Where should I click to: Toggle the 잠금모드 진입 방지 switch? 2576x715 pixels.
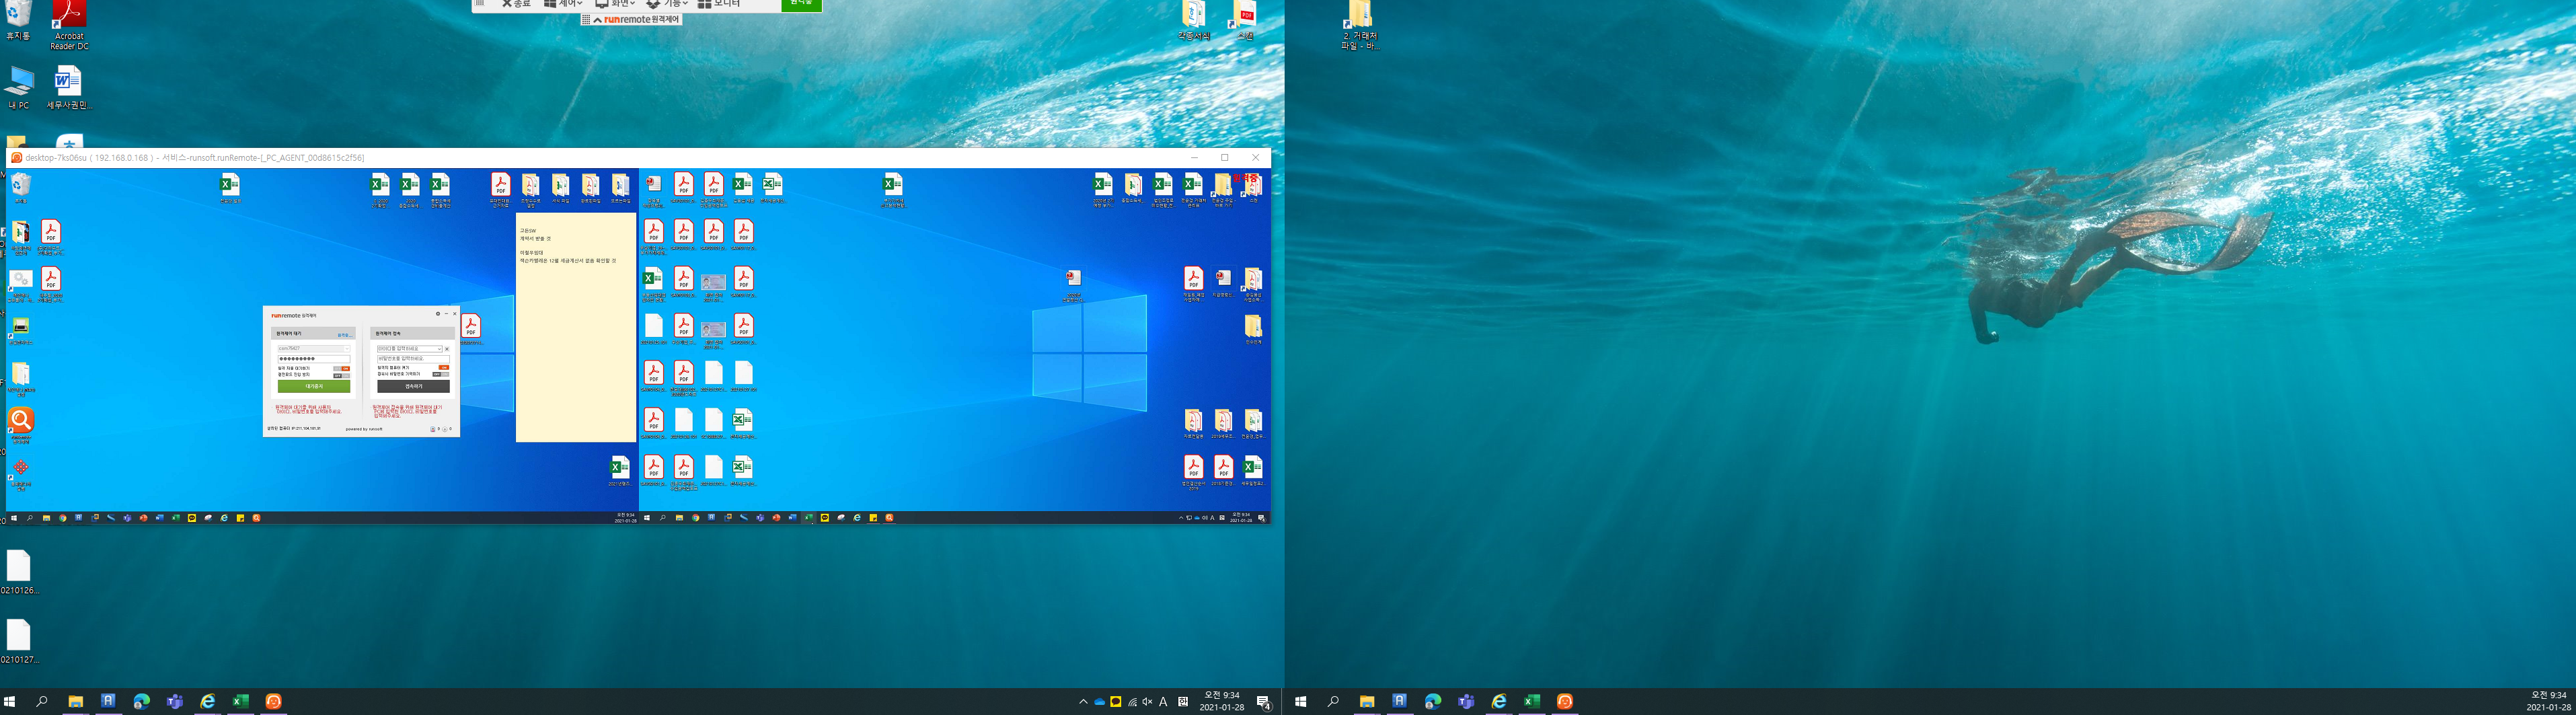(x=343, y=375)
